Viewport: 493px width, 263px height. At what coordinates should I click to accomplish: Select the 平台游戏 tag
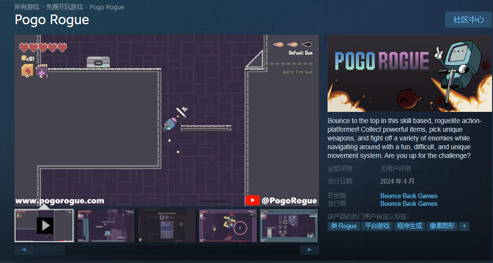(x=377, y=226)
